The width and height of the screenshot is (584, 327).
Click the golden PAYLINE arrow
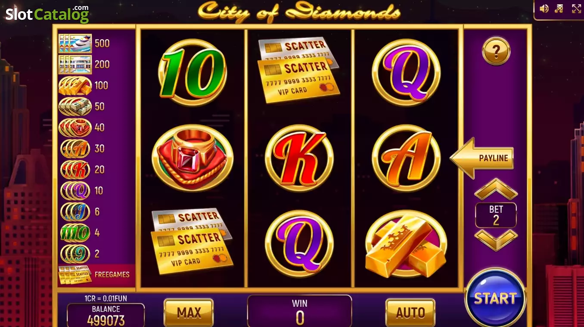point(482,158)
